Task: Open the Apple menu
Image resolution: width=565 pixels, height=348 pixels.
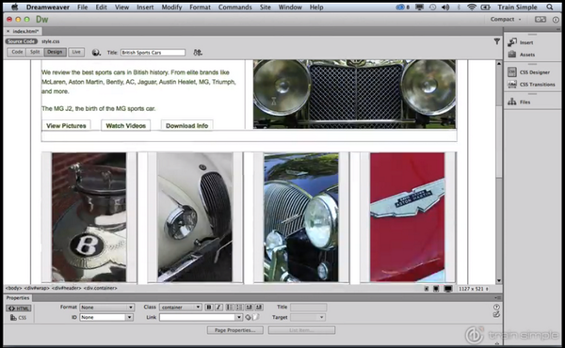Action: click(x=14, y=7)
